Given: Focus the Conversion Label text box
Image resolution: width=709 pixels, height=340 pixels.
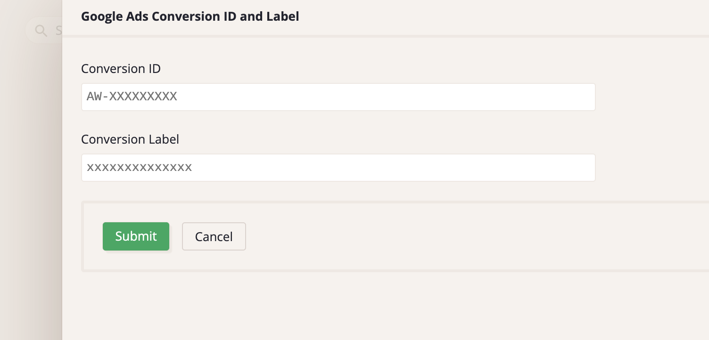Looking at the screenshot, I should tap(338, 168).
